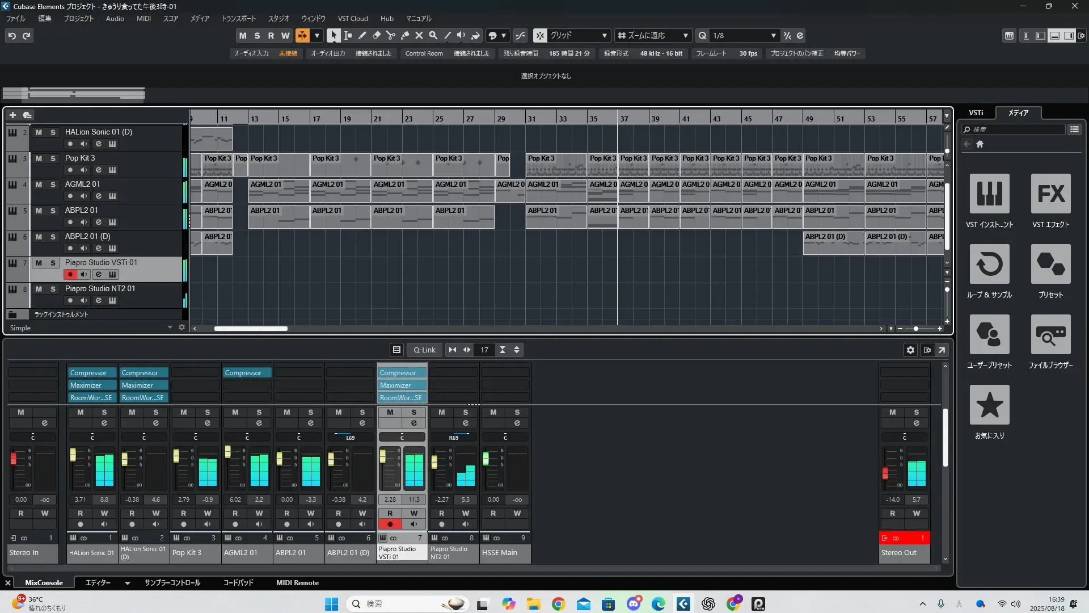Select the Erase tool
The height and width of the screenshot is (613, 1089).
coord(377,35)
